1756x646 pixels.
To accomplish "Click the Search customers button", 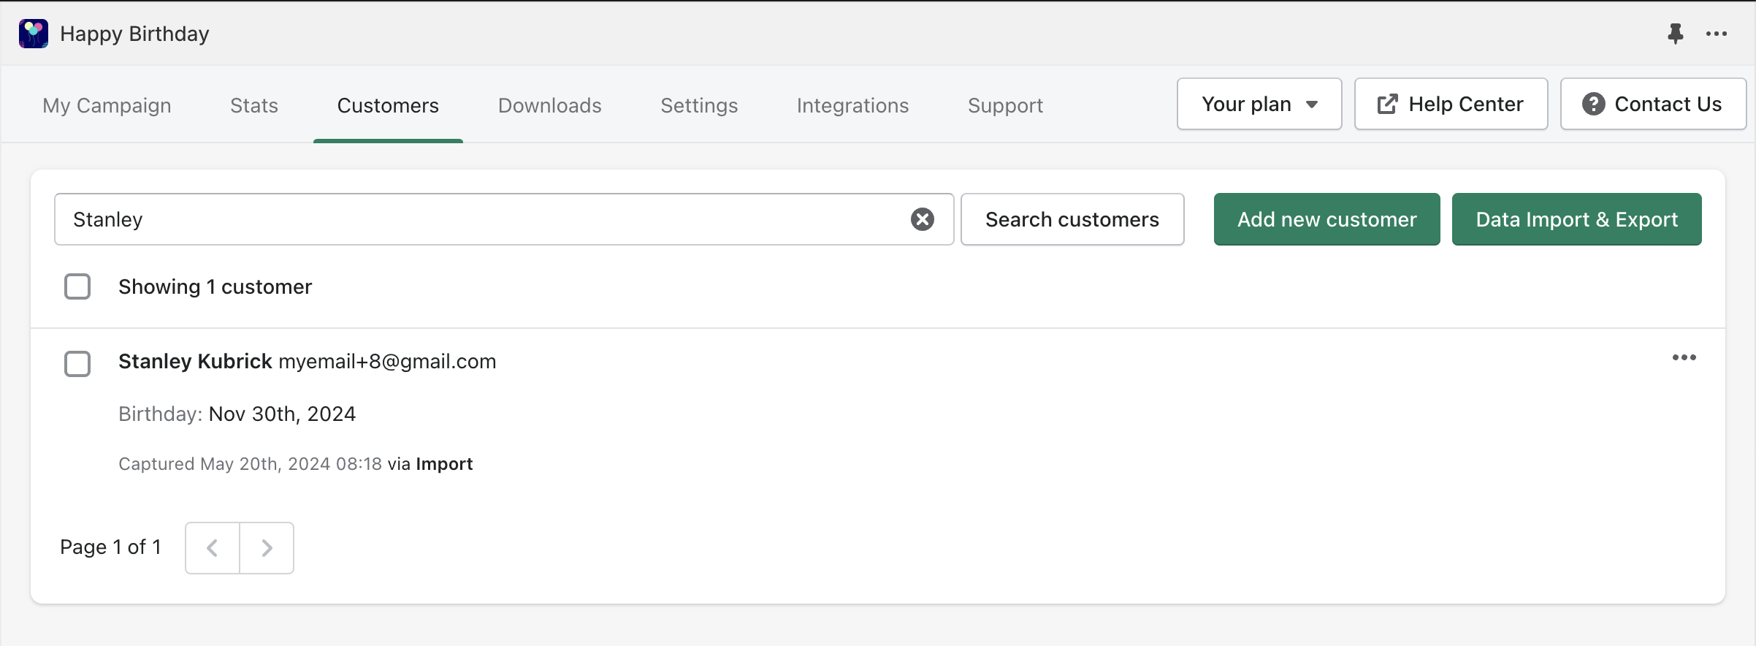I will 1072,219.
